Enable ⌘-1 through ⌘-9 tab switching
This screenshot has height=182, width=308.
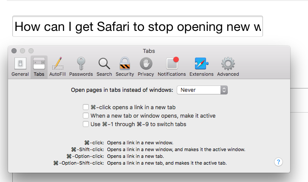point(86,124)
